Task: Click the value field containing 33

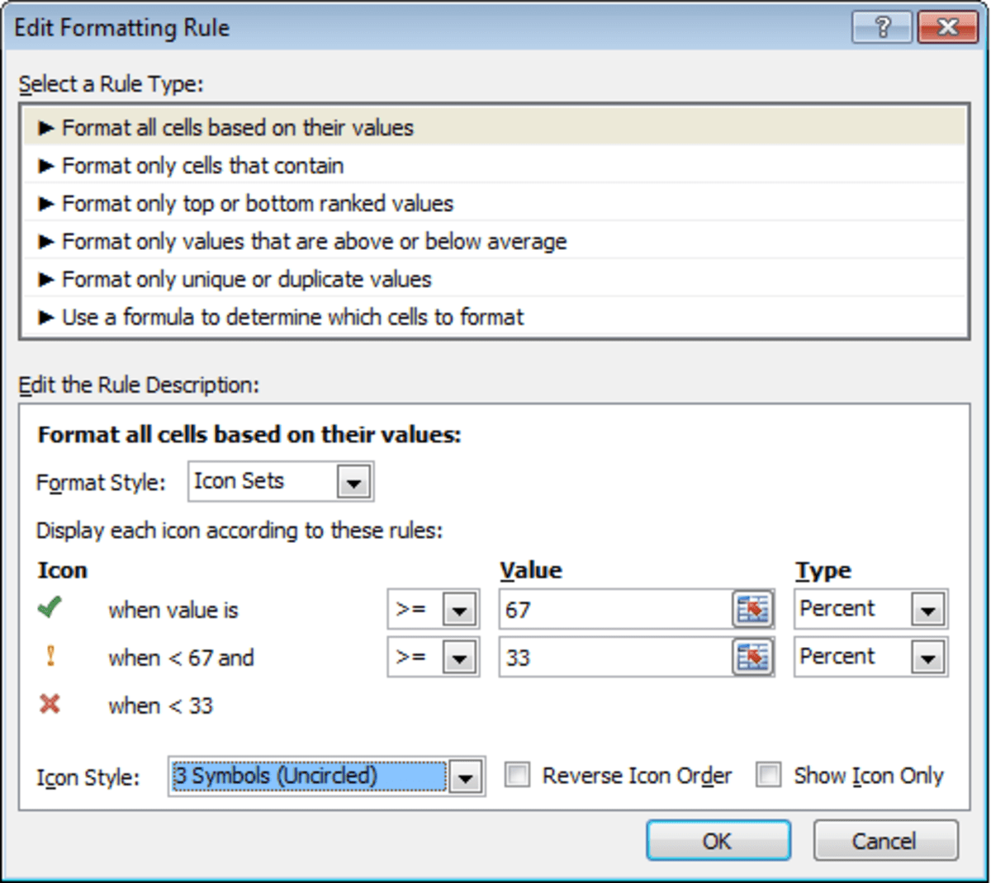Action: tap(619, 656)
